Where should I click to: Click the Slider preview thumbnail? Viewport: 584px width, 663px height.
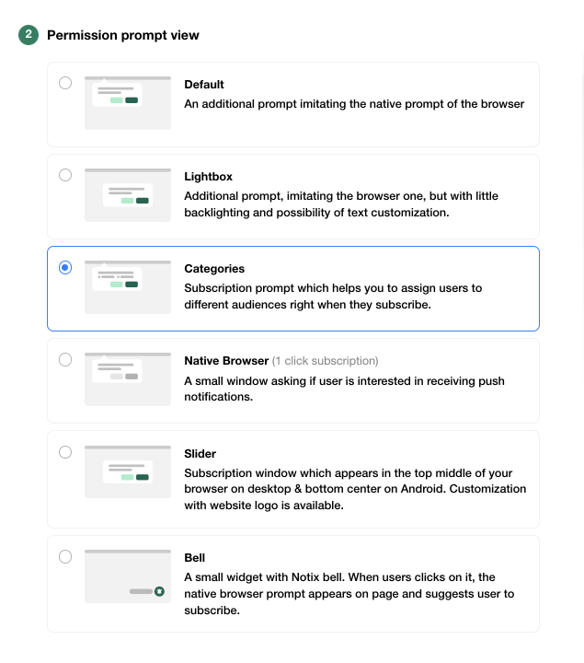[x=128, y=471]
